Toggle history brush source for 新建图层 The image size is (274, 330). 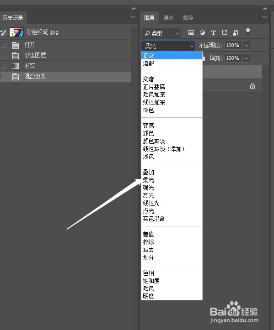point(3,55)
